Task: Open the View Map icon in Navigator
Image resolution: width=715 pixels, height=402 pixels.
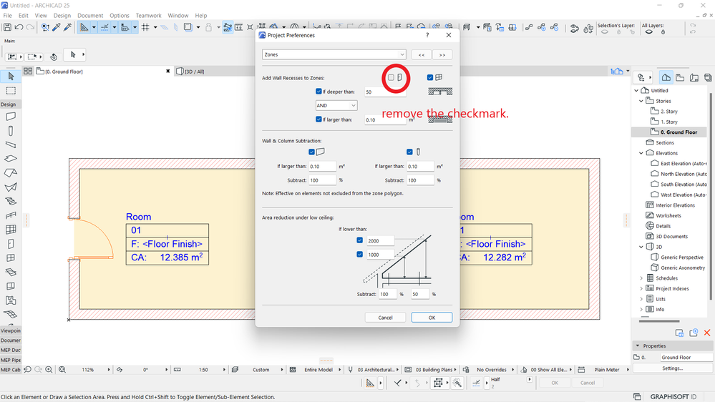Action: click(680, 77)
